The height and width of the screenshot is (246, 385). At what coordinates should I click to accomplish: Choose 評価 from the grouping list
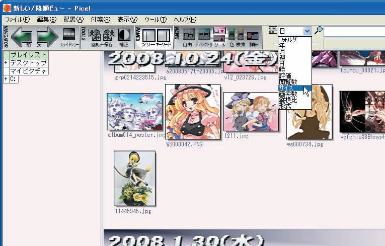(x=294, y=75)
